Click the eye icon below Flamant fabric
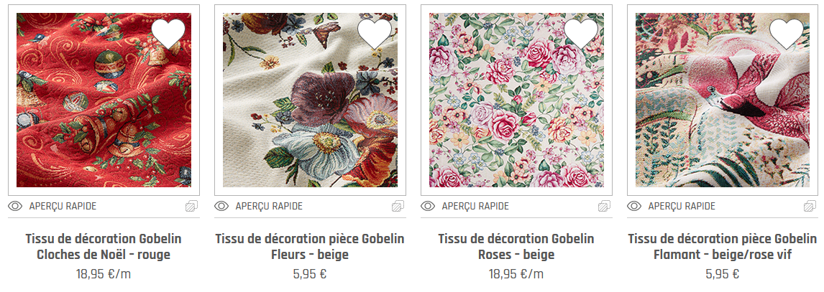Viewport: 824px width, 292px height. tap(635, 206)
